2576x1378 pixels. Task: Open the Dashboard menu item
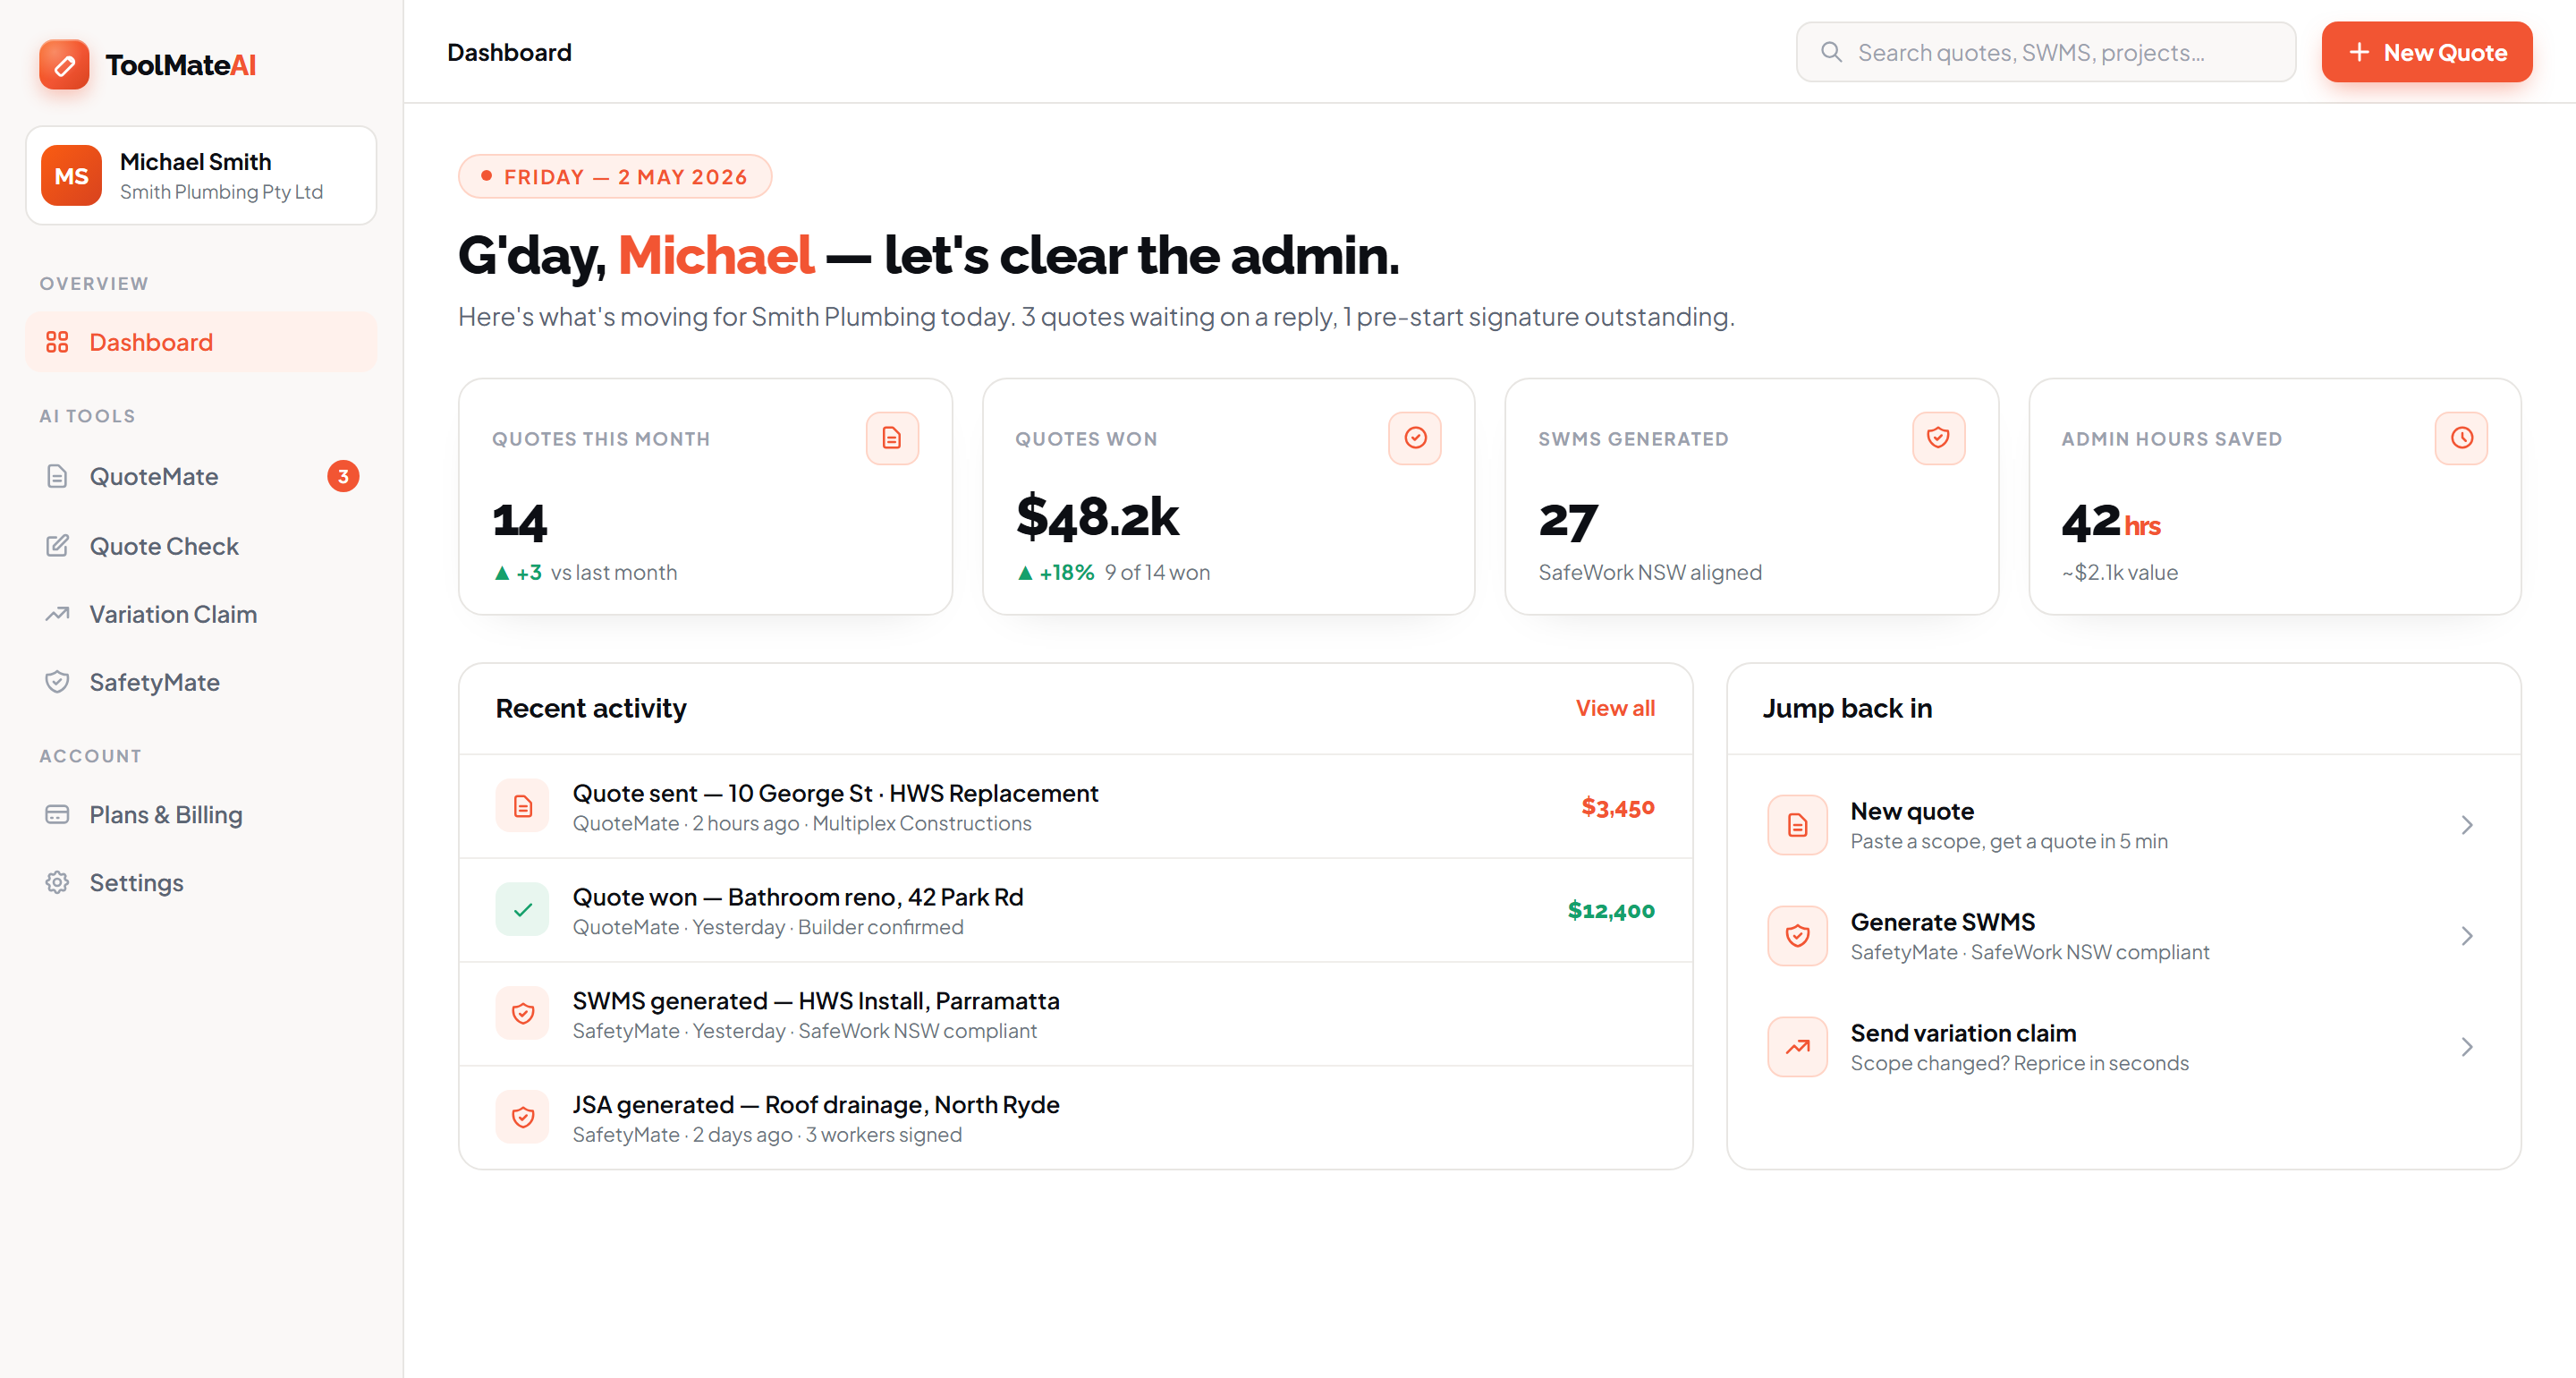pyautogui.click(x=201, y=342)
